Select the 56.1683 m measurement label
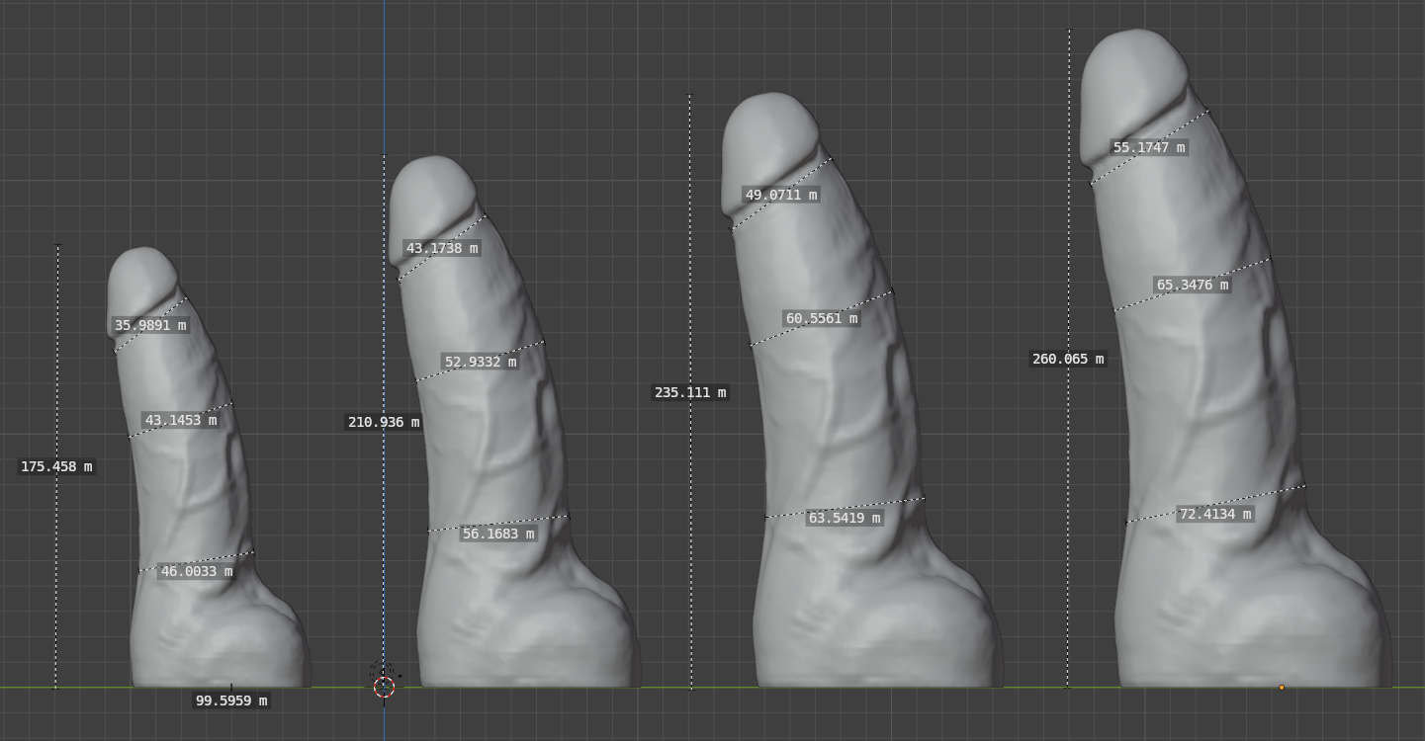Viewport: 1425px width, 741px height. 498,534
